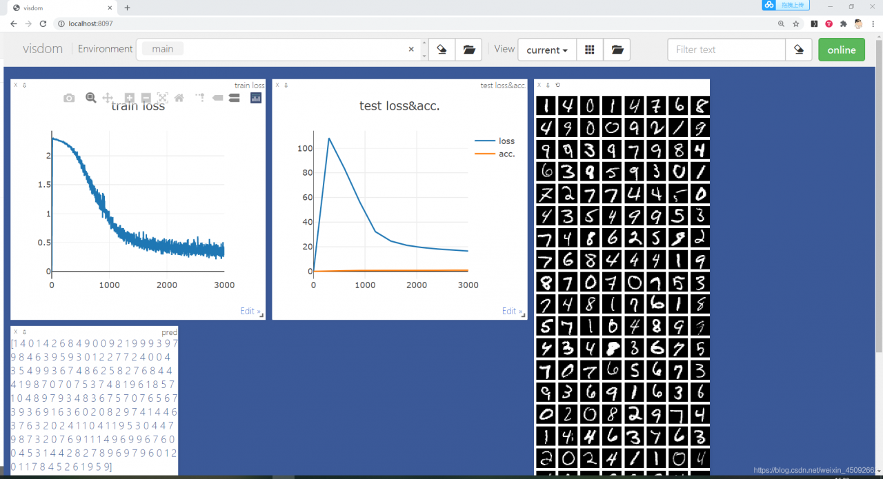Repack panes with the grid icon
Screen dimensions: 883x479
(x=590, y=50)
